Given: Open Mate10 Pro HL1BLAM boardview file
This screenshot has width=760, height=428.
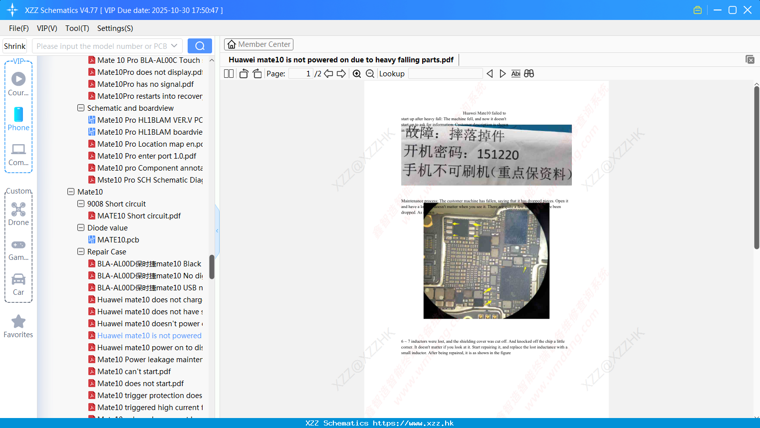Looking at the screenshot, I should [x=146, y=132].
